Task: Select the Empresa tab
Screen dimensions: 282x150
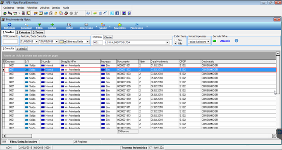Action: pyautogui.click(x=97, y=37)
